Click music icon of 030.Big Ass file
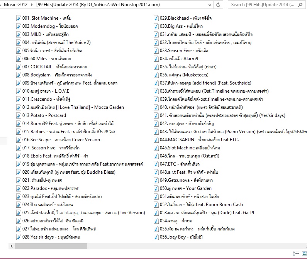Screen dimensions: 307x259 (x=156, y=26)
